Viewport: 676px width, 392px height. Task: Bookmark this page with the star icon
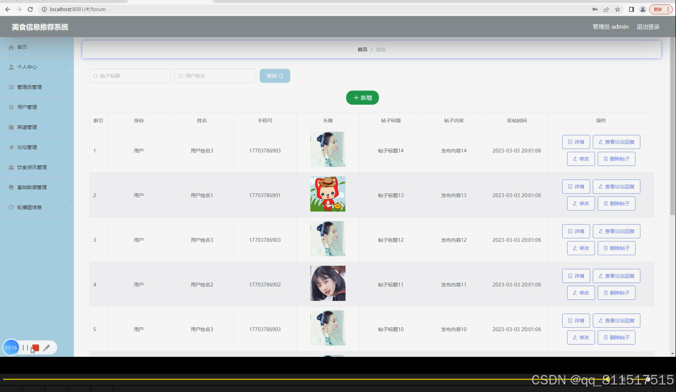[618, 9]
